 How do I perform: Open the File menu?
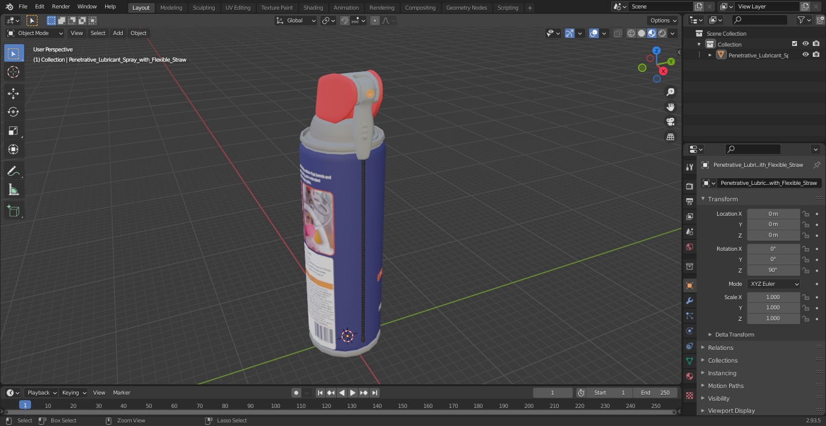23,7
